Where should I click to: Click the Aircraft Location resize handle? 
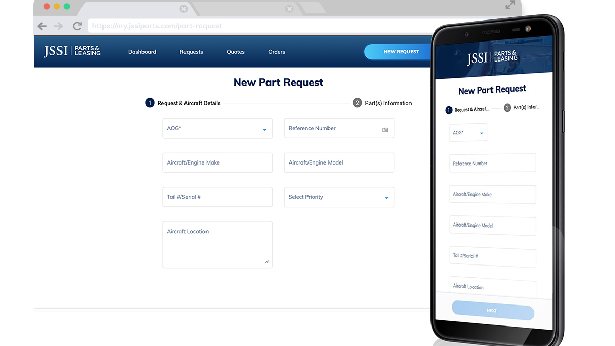pos(266,261)
